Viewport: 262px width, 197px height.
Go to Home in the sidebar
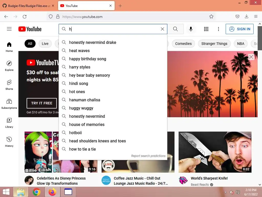pos(9,47)
